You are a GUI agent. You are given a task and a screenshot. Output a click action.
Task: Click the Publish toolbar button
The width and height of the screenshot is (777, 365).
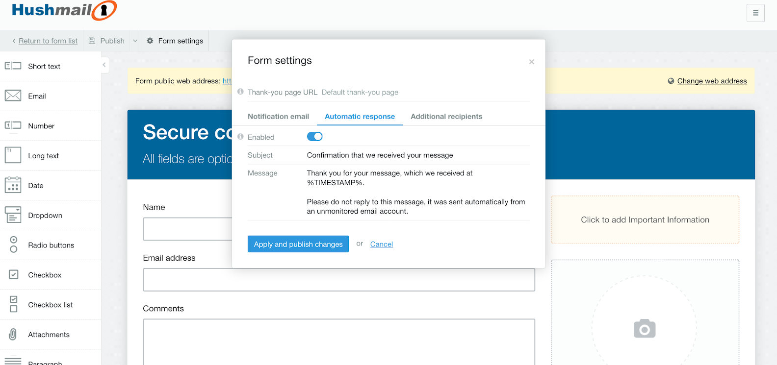[x=107, y=41]
